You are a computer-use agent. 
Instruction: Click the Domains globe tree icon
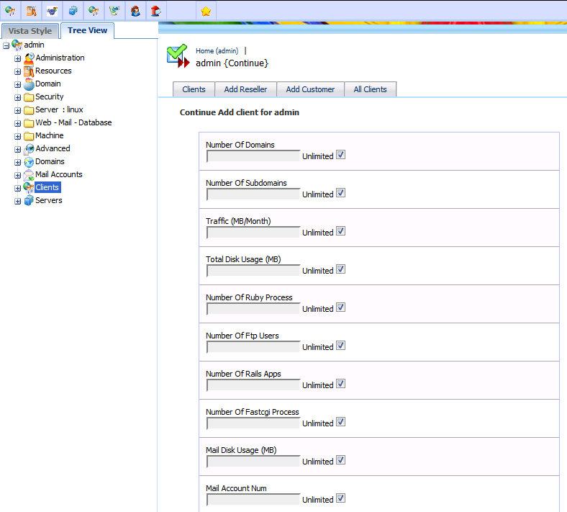[29, 162]
